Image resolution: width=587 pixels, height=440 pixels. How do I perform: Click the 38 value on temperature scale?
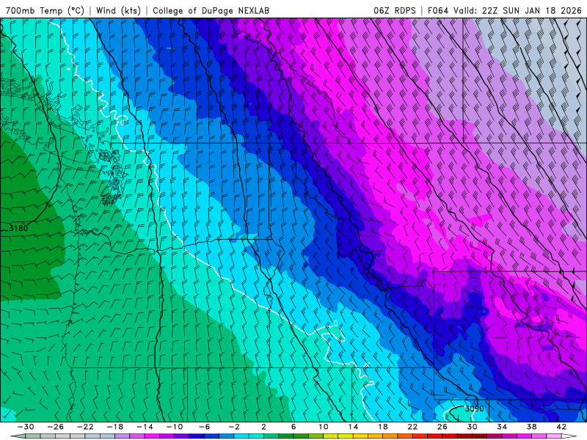(531, 427)
